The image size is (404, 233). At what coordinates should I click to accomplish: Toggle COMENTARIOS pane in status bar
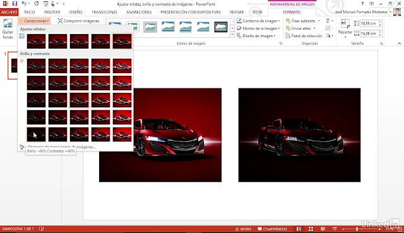(x=272, y=229)
